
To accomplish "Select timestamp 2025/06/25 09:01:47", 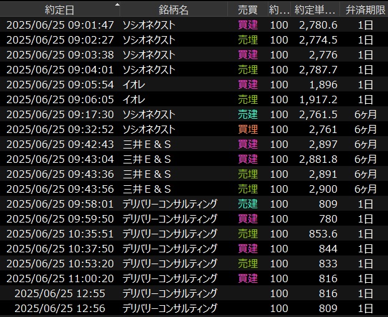I will pyautogui.click(x=60, y=25).
